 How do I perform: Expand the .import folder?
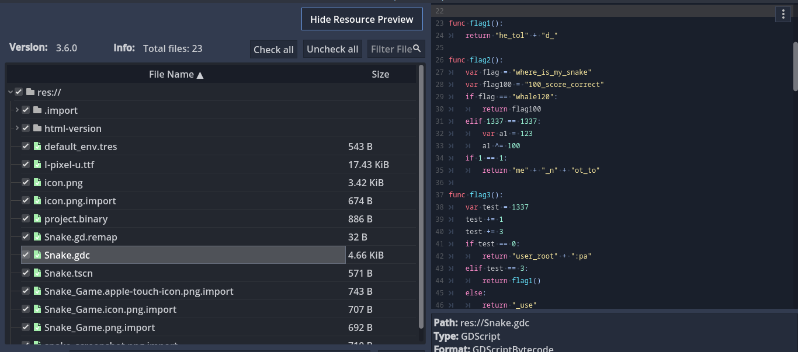point(17,110)
